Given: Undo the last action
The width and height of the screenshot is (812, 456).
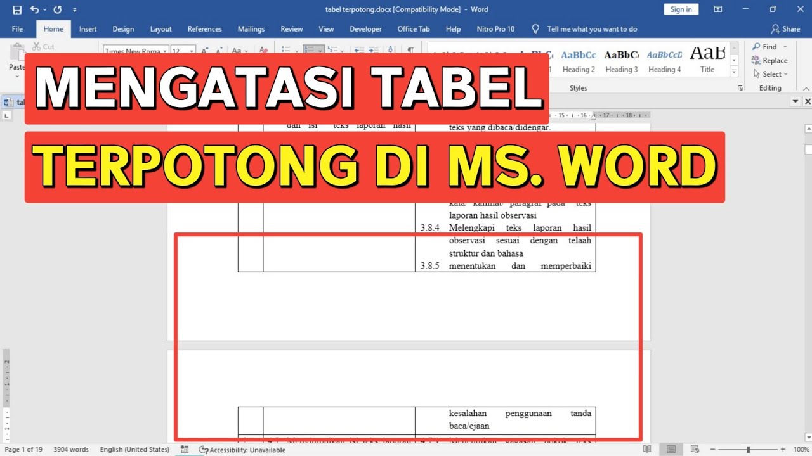Looking at the screenshot, I should tap(34, 9).
